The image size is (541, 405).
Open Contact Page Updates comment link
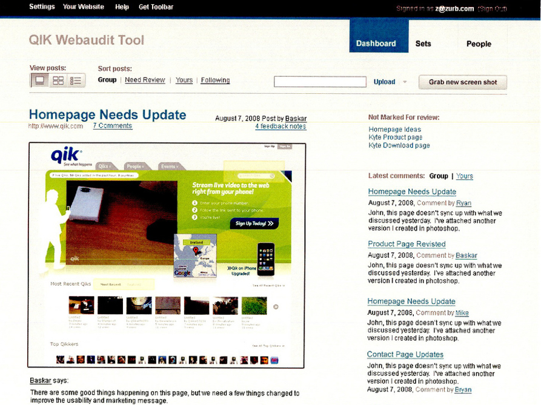click(x=405, y=354)
